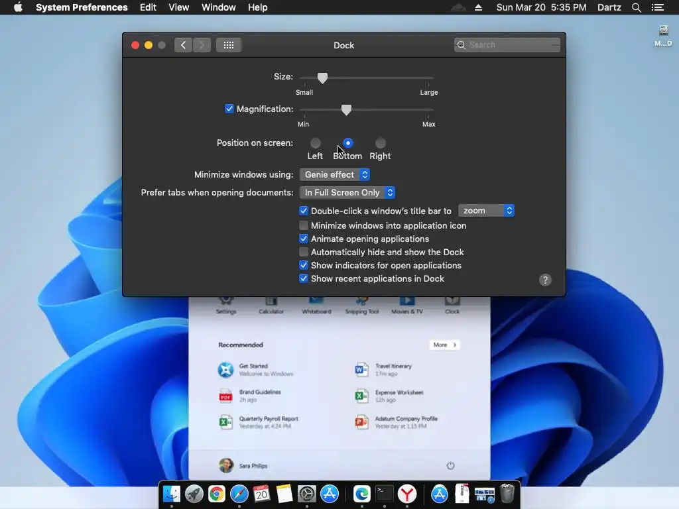The image size is (679, 509).
Task: Launch Google Chrome from the Dock
Action: coord(217,494)
